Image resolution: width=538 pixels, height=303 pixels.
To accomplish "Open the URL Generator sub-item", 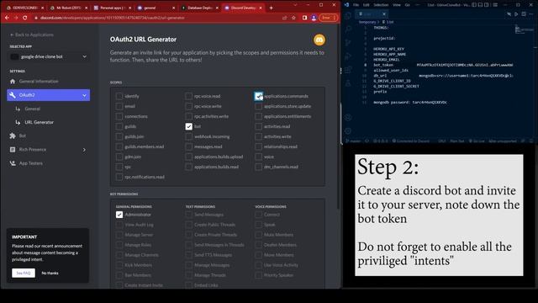I will 40,122.
